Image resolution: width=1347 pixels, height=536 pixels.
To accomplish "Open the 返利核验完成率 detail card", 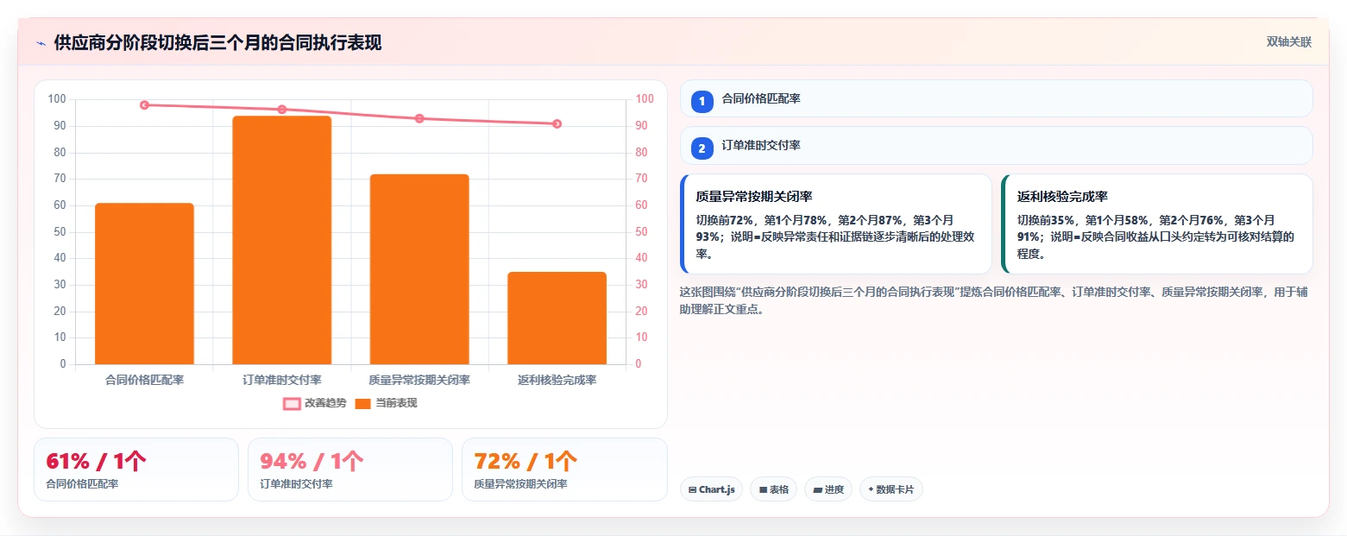I will (1157, 224).
